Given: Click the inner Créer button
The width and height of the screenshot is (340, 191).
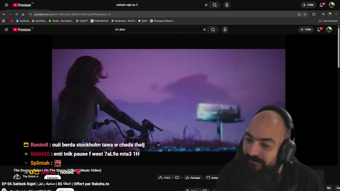Looking at the screenshot, I should (x=306, y=29).
